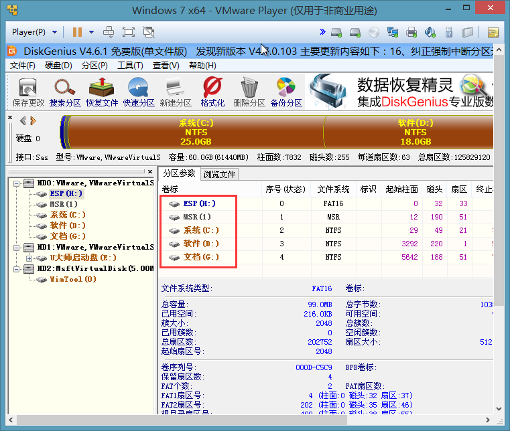Select WimTool(O) in the disk tree

click(73, 279)
